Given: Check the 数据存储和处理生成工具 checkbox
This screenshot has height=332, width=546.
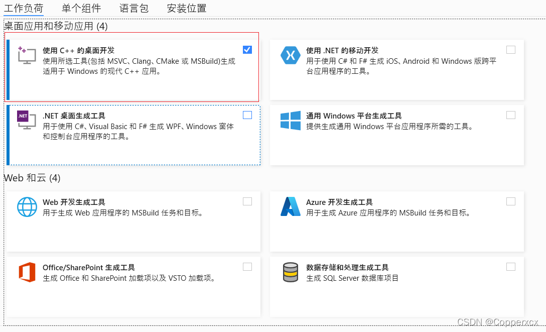Looking at the screenshot, I should [511, 267].
